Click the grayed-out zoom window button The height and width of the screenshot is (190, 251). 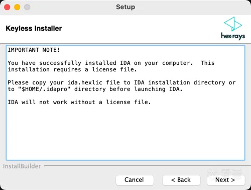point(27,7)
